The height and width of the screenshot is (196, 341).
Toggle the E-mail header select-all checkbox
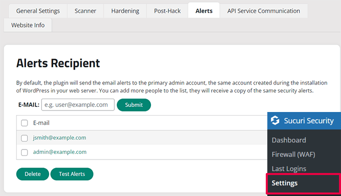point(25,123)
